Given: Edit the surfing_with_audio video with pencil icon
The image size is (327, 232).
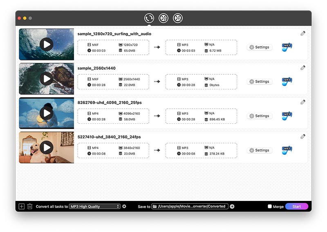Looking at the screenshot, I should tap(303, 33).
